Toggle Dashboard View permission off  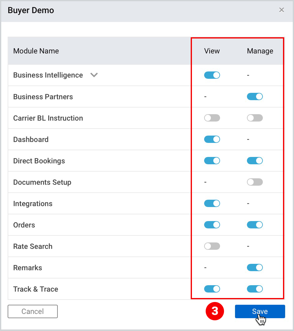pyautogui.click(x=212, y=139)
